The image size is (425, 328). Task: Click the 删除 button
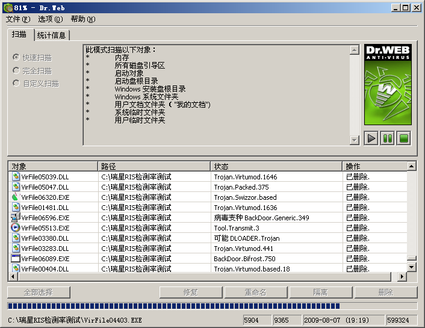[386, 292]
